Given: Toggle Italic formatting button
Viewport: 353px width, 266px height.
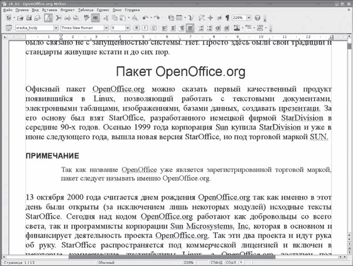Looking at the screenshot, I should click(x=145, y=28).
